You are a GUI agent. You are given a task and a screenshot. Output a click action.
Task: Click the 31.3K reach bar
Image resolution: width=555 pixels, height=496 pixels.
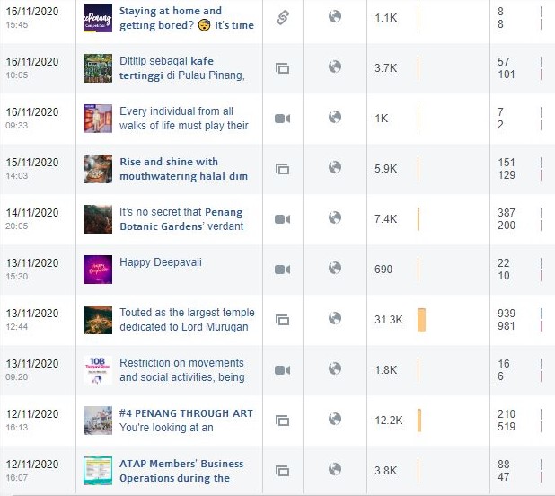[x=421, y=320]
